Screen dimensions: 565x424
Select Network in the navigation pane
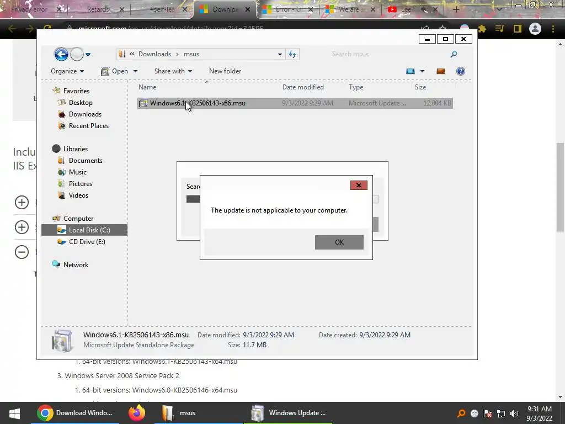(x=76, y=264)
